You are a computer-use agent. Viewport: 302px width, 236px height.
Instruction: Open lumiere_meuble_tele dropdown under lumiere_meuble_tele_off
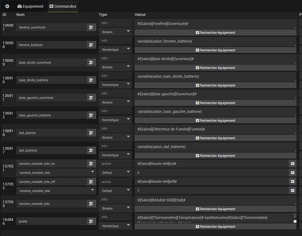[x=56, y=191]
